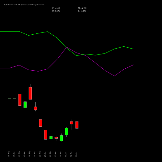This screenshot has height=162, width=162.
Task: Click the flat green dash for 14 May
Action: pos(9,99)
